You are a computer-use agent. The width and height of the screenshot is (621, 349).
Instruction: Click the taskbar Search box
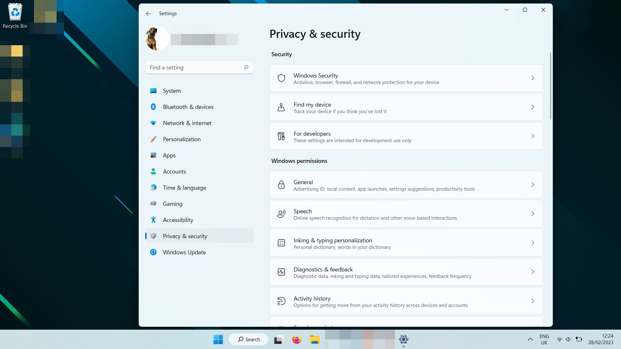[x=248, y=339]
